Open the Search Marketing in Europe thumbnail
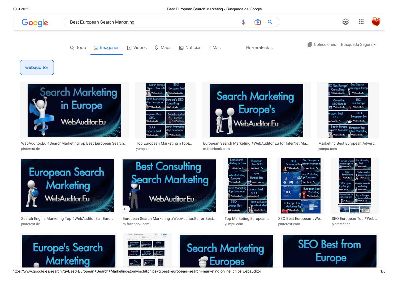 [74, 110]
